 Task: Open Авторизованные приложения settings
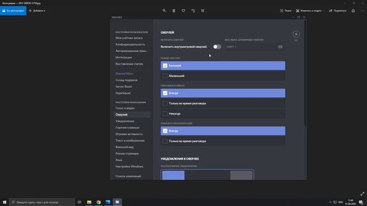click(132, 51)
